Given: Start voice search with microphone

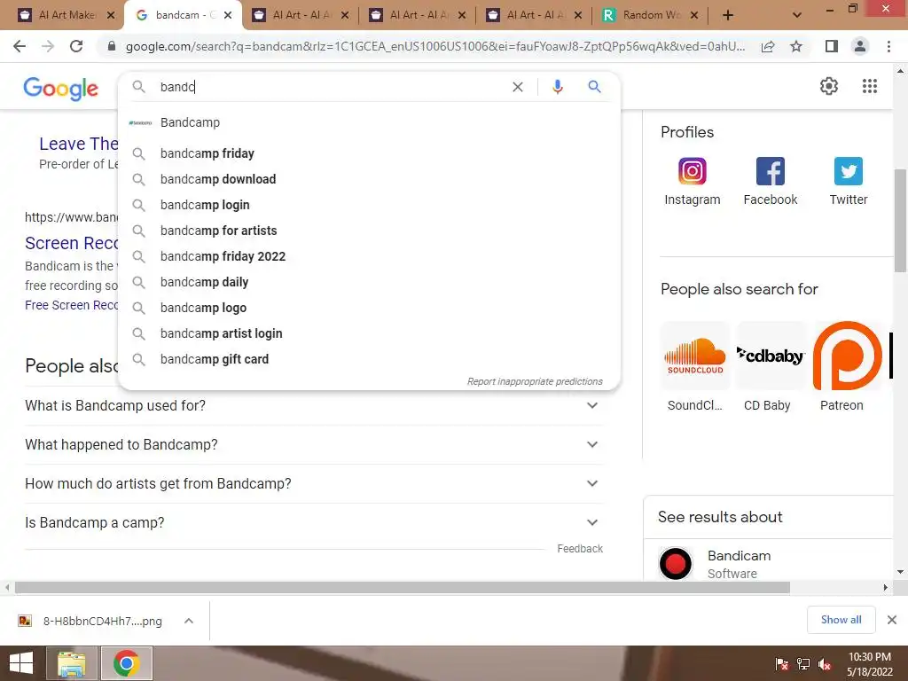Looking at the screenshot, I should [x=557, y=87].
